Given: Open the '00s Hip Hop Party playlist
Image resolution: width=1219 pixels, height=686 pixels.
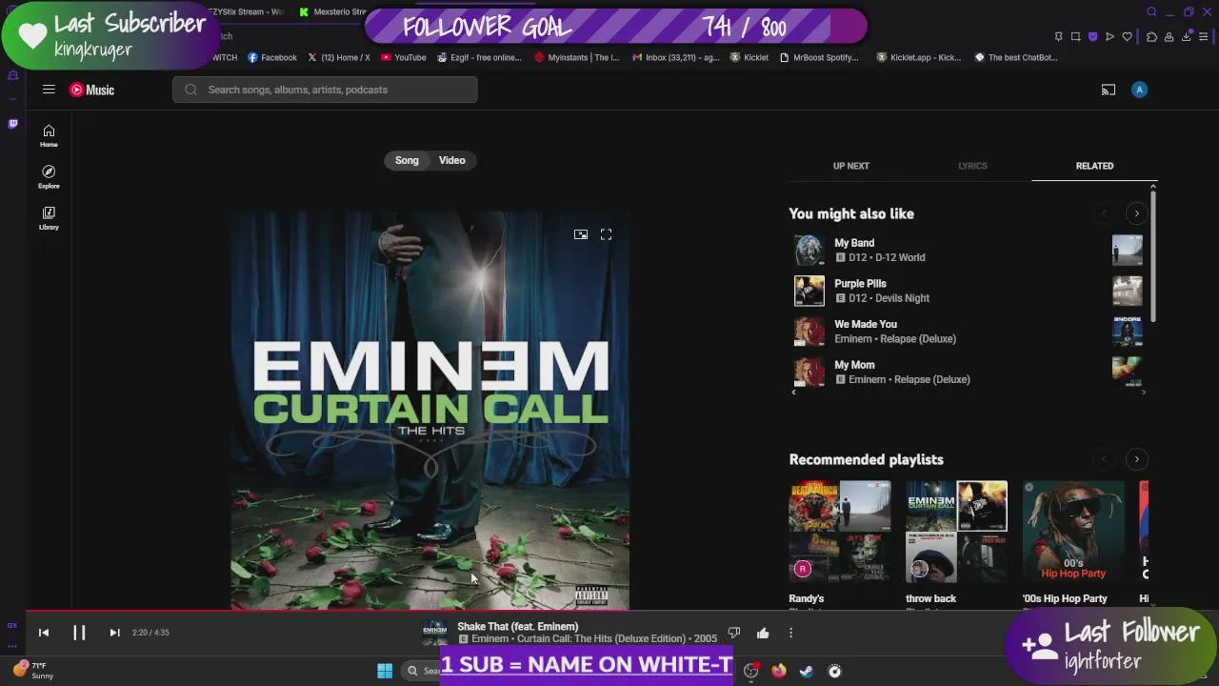Looking at the screenshot, I should (x=1073, y=532).
